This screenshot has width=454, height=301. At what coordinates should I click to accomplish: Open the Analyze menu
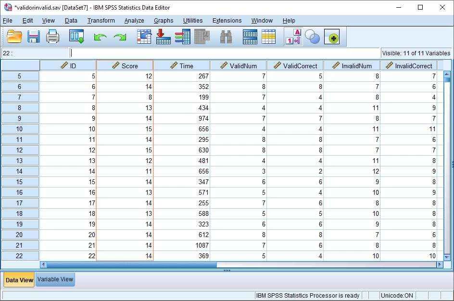134,21
